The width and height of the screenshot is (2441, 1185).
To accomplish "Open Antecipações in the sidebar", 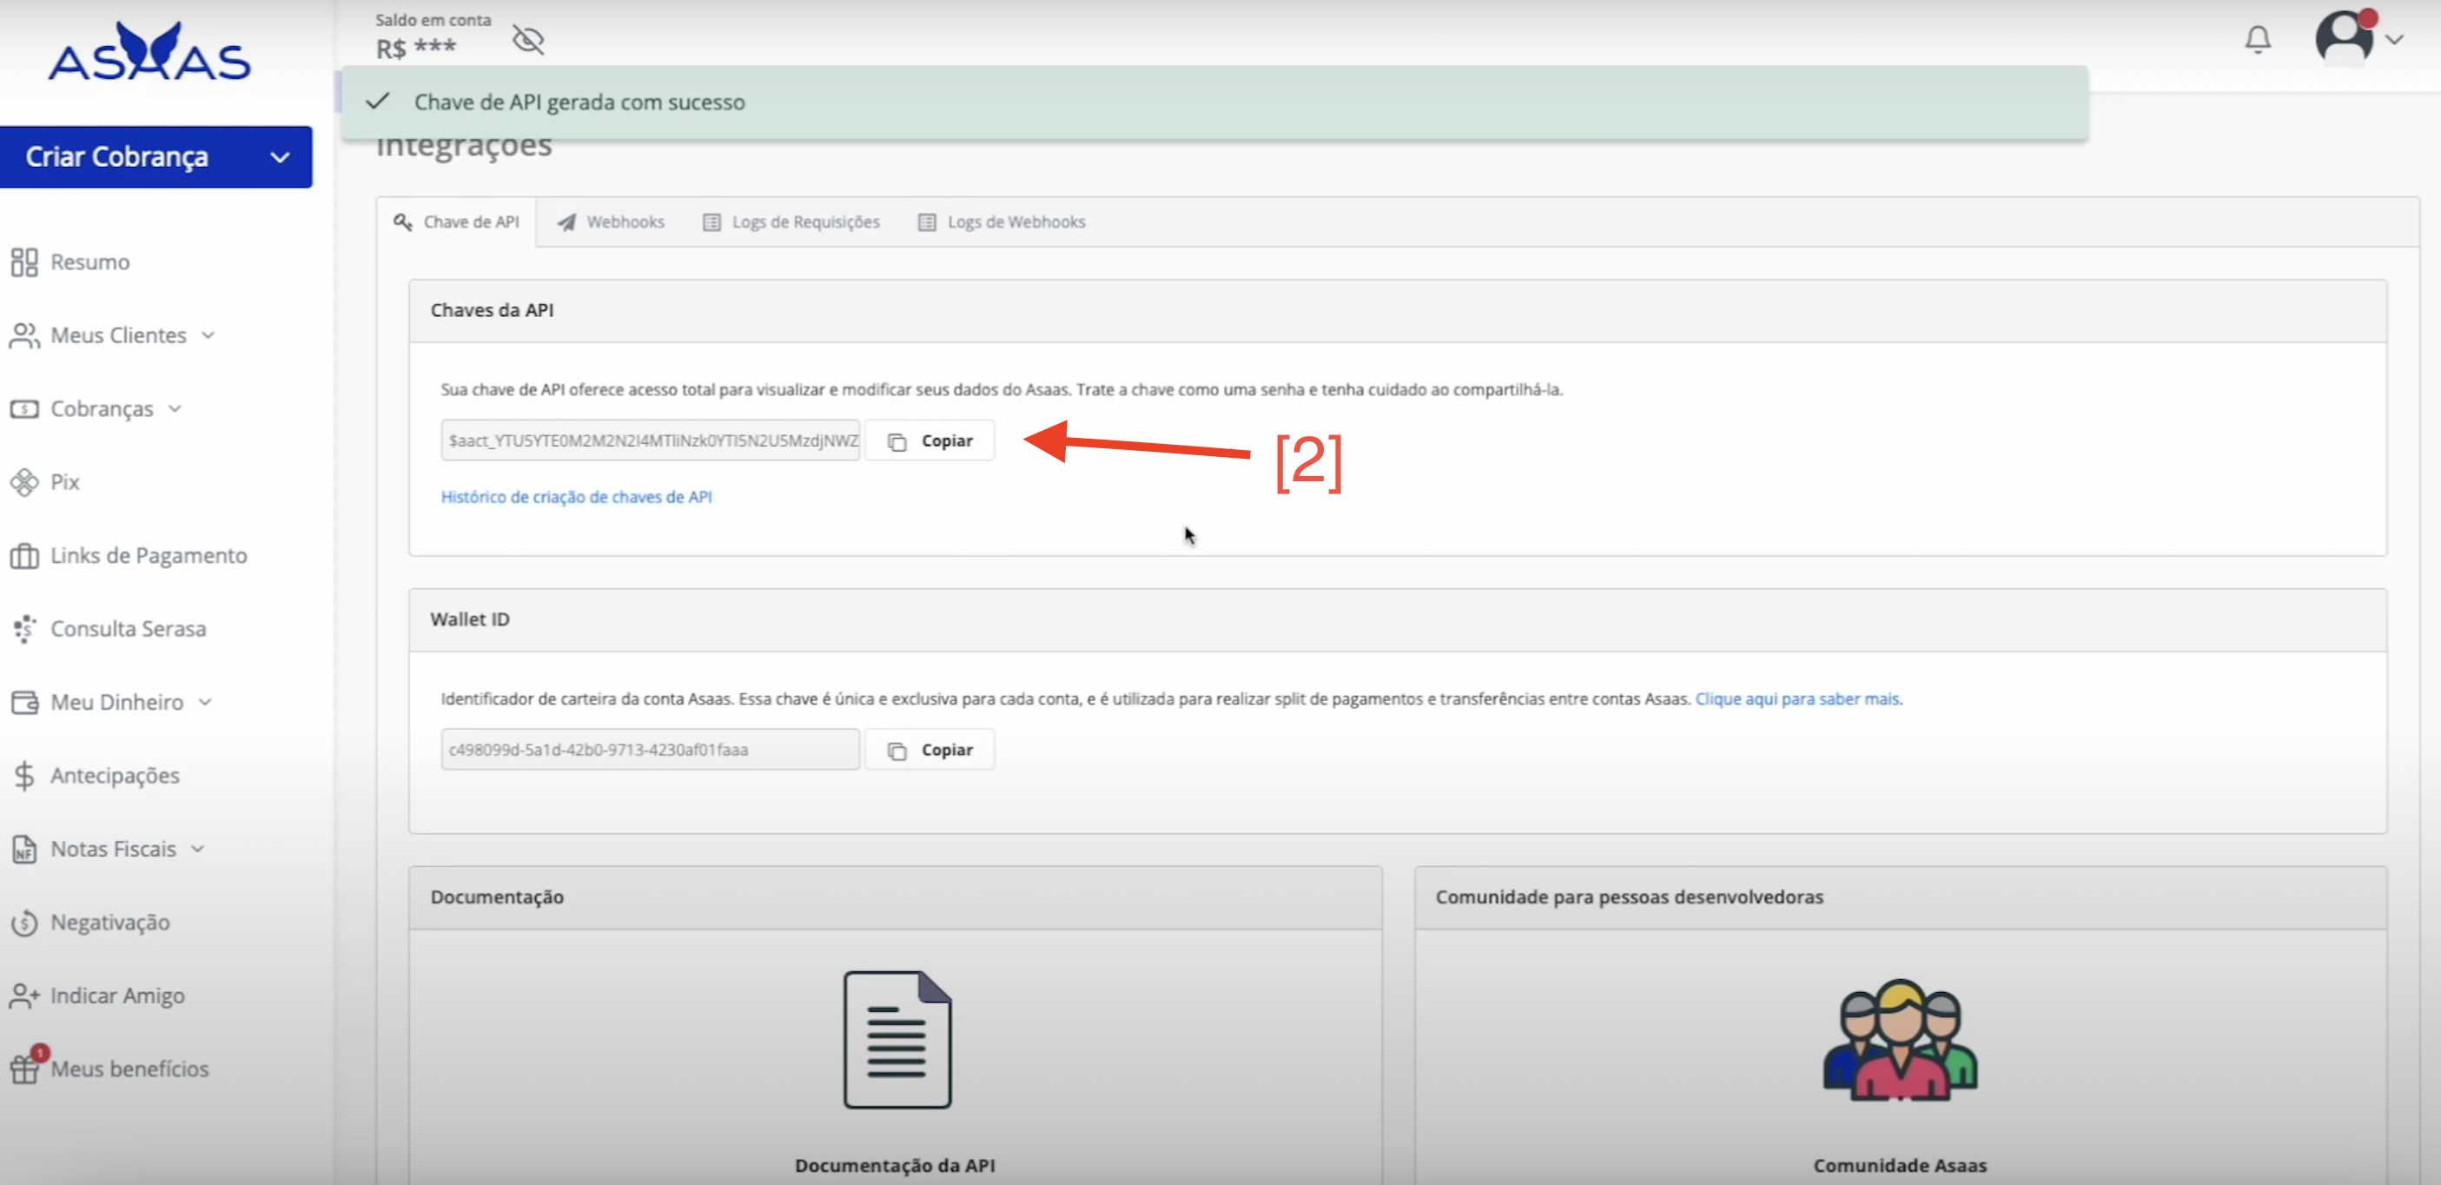I will pos(115,776).
